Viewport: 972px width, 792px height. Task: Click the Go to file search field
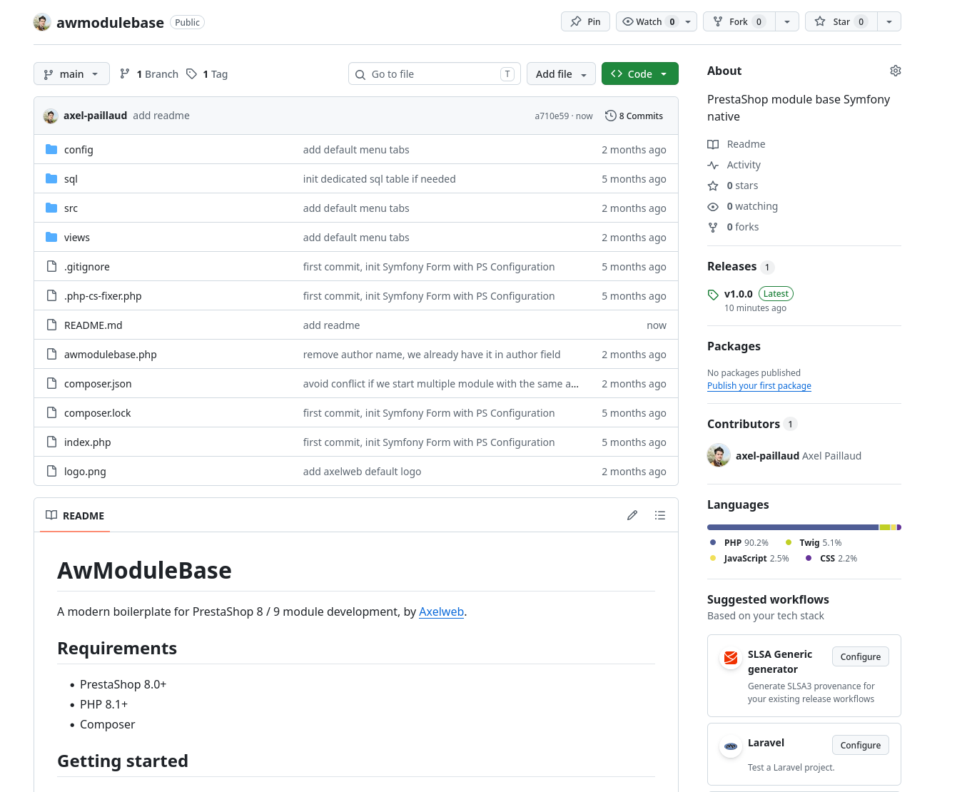pyautogui.click(x=434, y=73)
